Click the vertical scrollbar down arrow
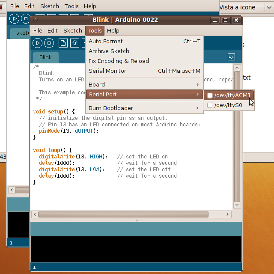Image resolution: width=274 pixels, height=274 pixels. coord(237,205)
